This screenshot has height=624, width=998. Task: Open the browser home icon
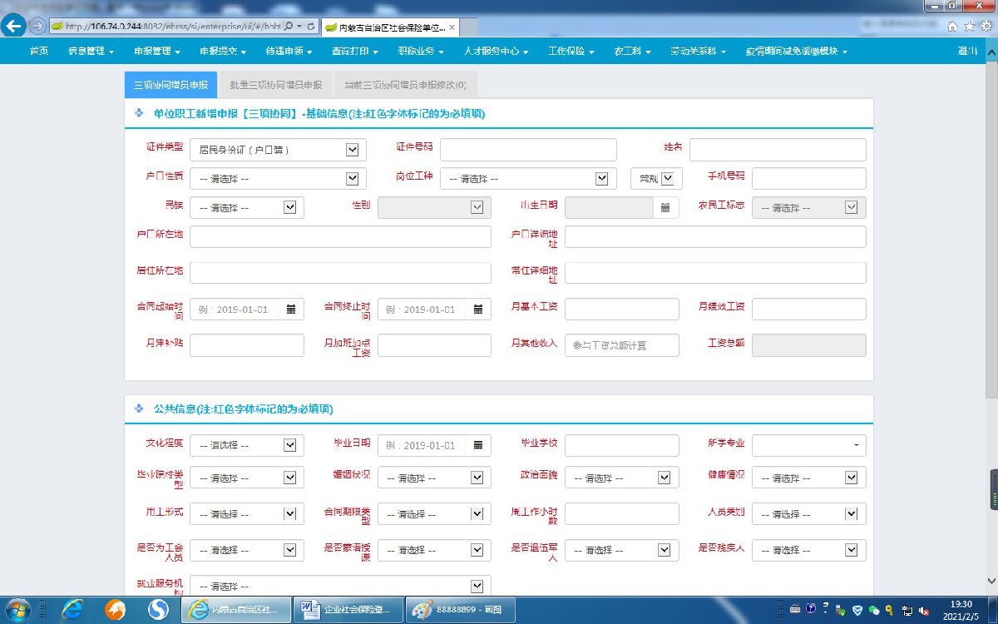[952, 27]
